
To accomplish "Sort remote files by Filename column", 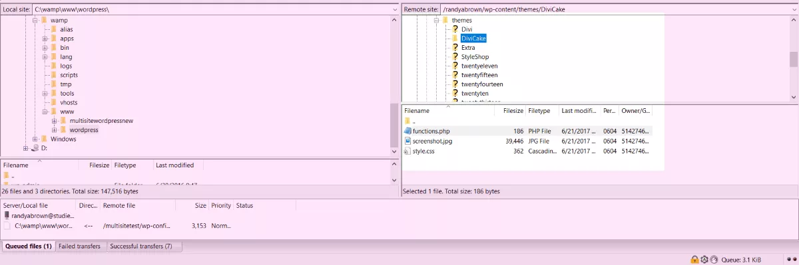I will pos(448,111).
